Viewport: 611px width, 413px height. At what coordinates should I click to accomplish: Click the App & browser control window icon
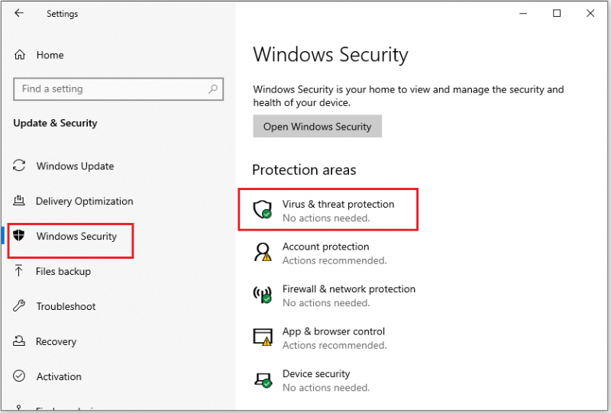pyautogui.click(x=263, y=337)
